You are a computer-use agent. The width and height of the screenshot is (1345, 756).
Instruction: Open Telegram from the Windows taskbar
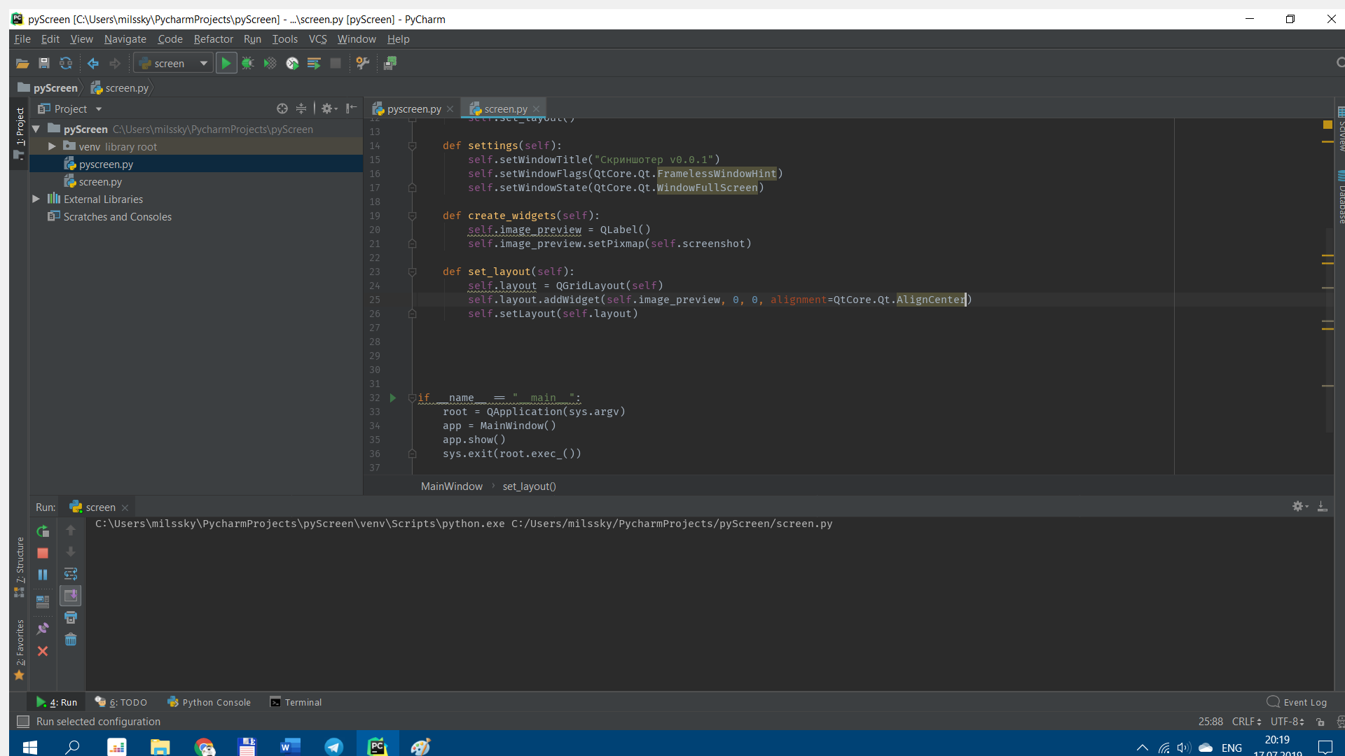coord(334,747)
